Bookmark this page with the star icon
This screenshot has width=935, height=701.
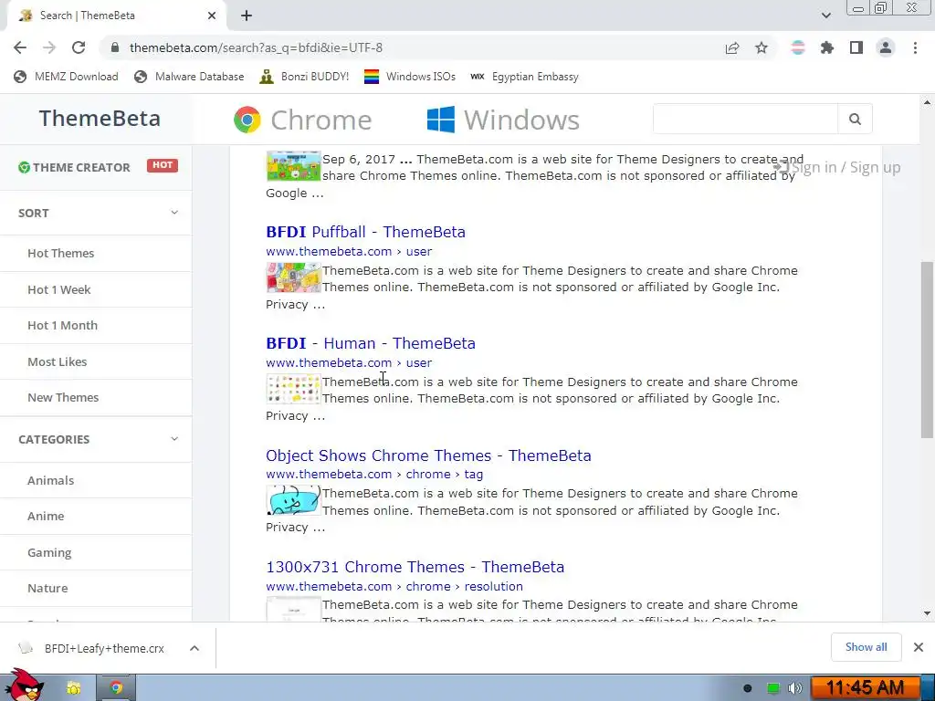pyautogui.click(x=762, y=47)
